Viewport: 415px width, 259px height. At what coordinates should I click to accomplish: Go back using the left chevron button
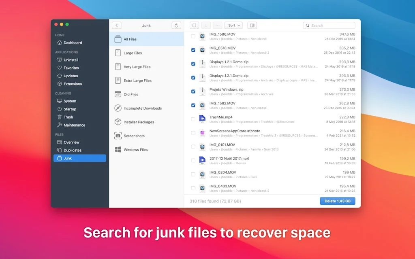pyautogui.click(x=117, y=25)
